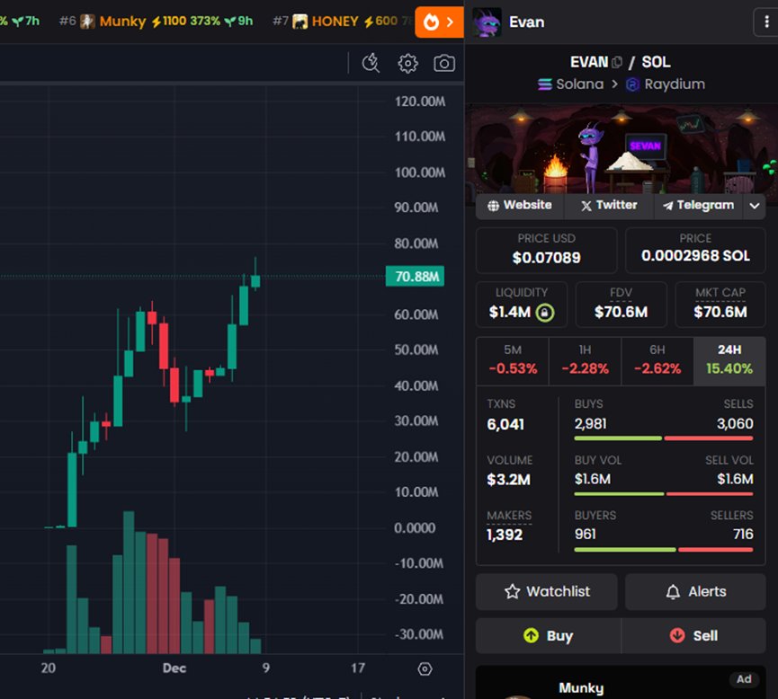Click the Solana chain link
Screen dimensions: 778x699
570,84
